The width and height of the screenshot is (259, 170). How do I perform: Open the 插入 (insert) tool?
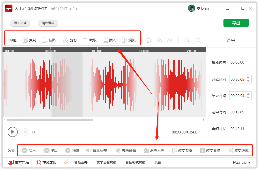click(109, 40)
